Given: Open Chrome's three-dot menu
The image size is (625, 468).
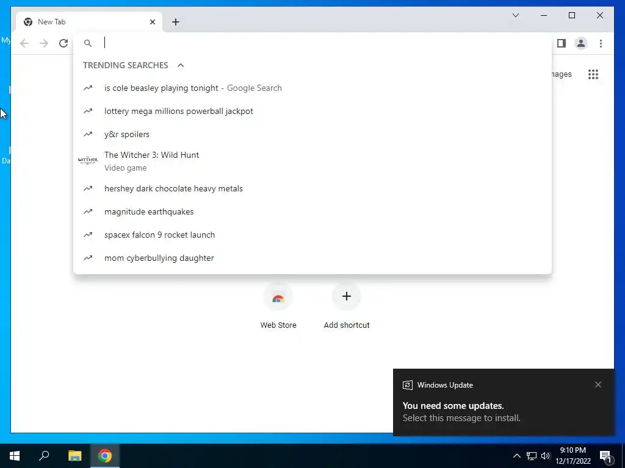Looking at the screenshot, I should pos(601,43).
